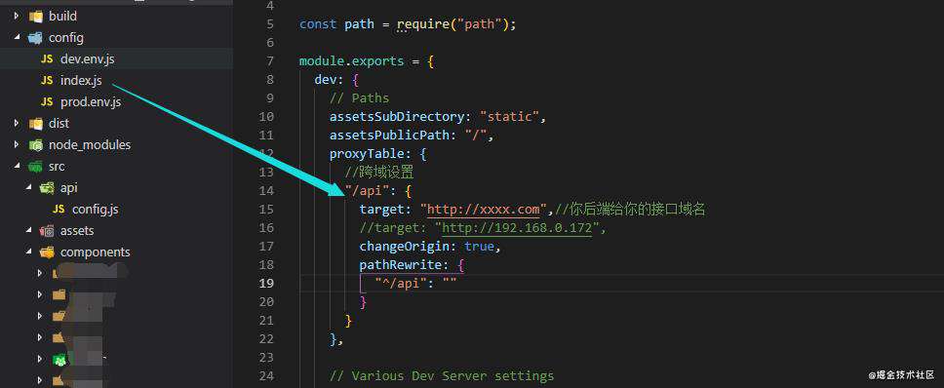This screenshot has width=944, height=388.
Task: Click the assets folder icon
Action: pos(47,231)
